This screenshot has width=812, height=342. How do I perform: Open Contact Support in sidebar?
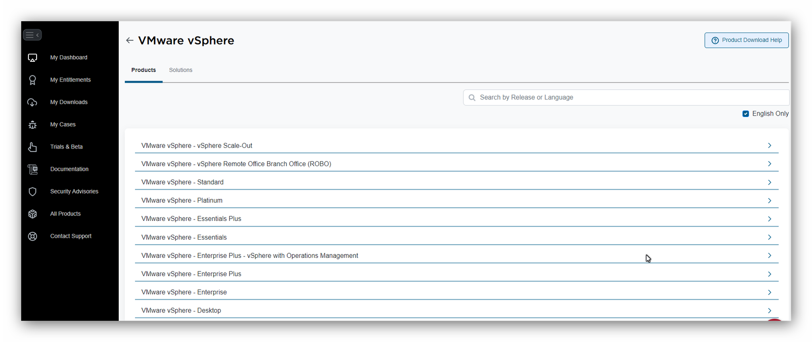tap(71, 236)
